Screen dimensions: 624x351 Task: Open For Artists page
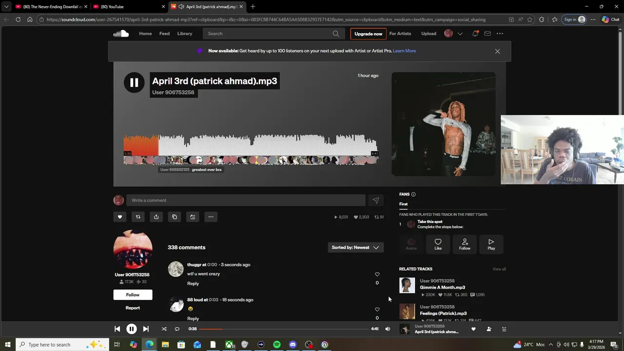point(400,34)
